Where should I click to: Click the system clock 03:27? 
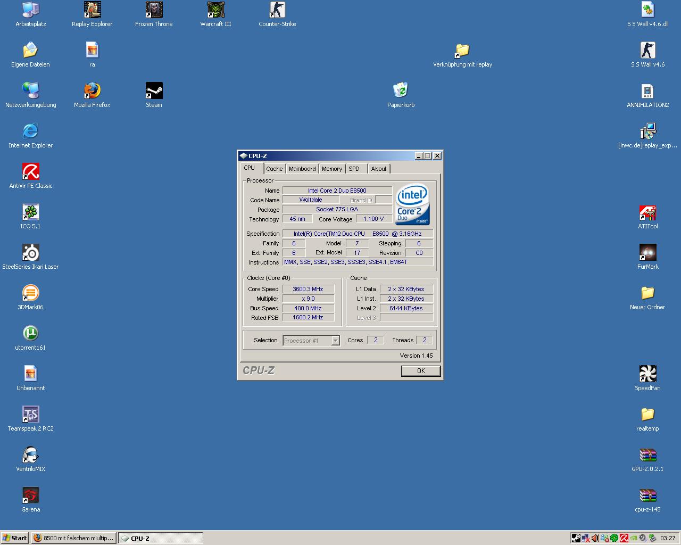668,538
